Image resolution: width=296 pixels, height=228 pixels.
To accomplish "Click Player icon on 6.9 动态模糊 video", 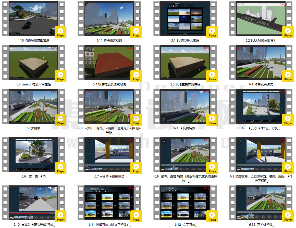I will pos(288,168).
